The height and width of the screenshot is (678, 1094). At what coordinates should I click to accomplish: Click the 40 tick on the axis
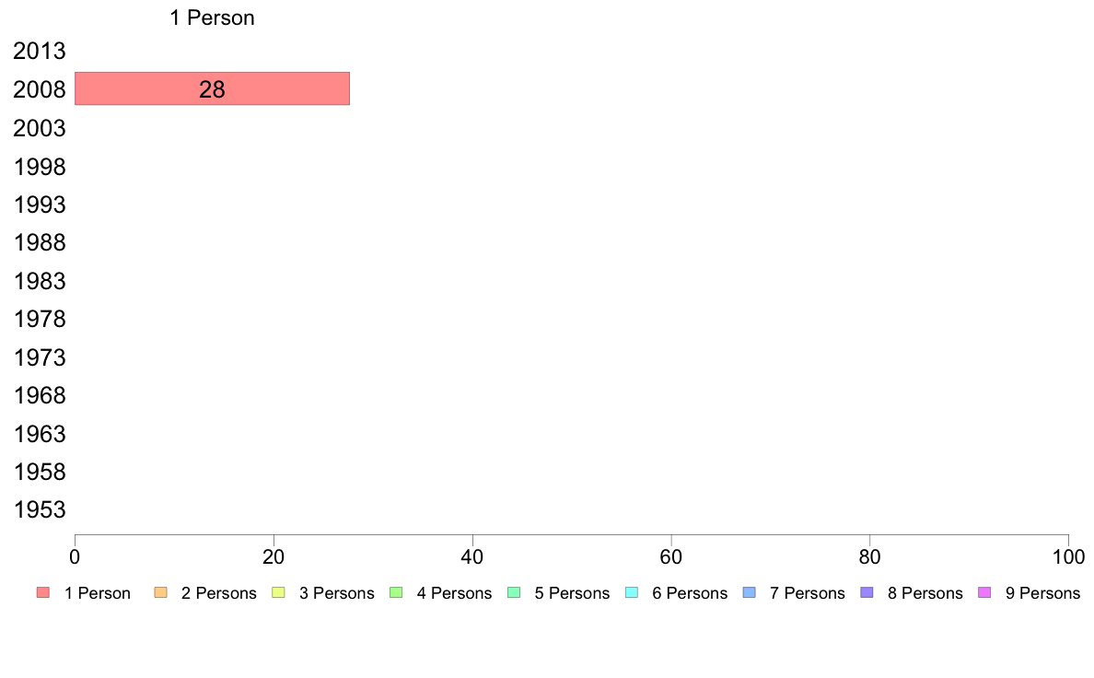click(472, 556)
